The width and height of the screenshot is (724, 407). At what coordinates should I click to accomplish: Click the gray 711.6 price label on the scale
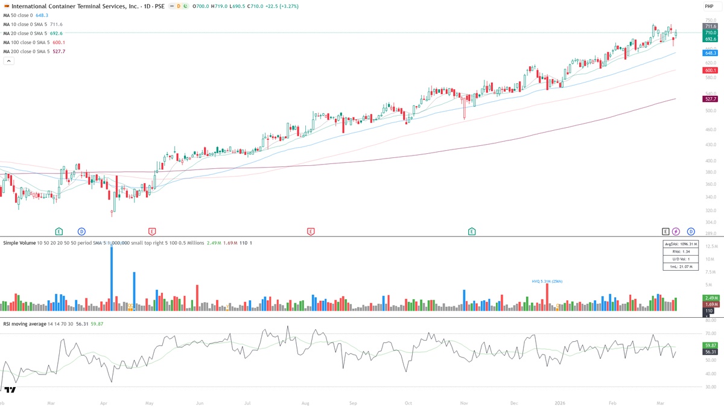[x=710, y=27]
